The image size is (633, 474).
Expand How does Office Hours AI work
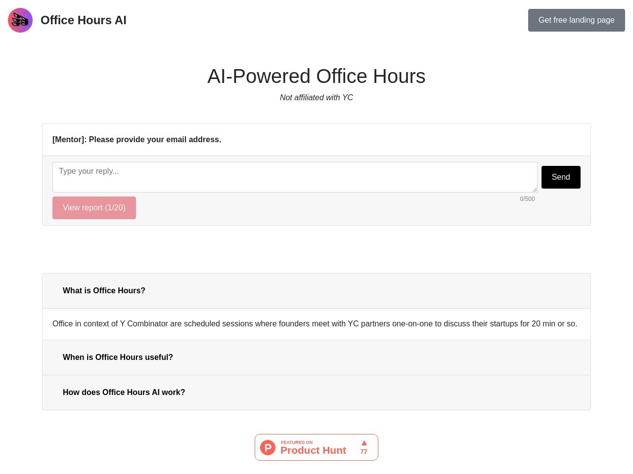316,393
